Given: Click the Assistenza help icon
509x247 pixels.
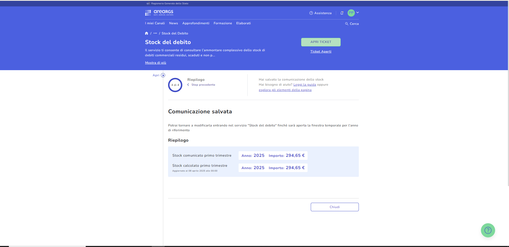Looking at the screenshot, I should (x=311, y=13).
